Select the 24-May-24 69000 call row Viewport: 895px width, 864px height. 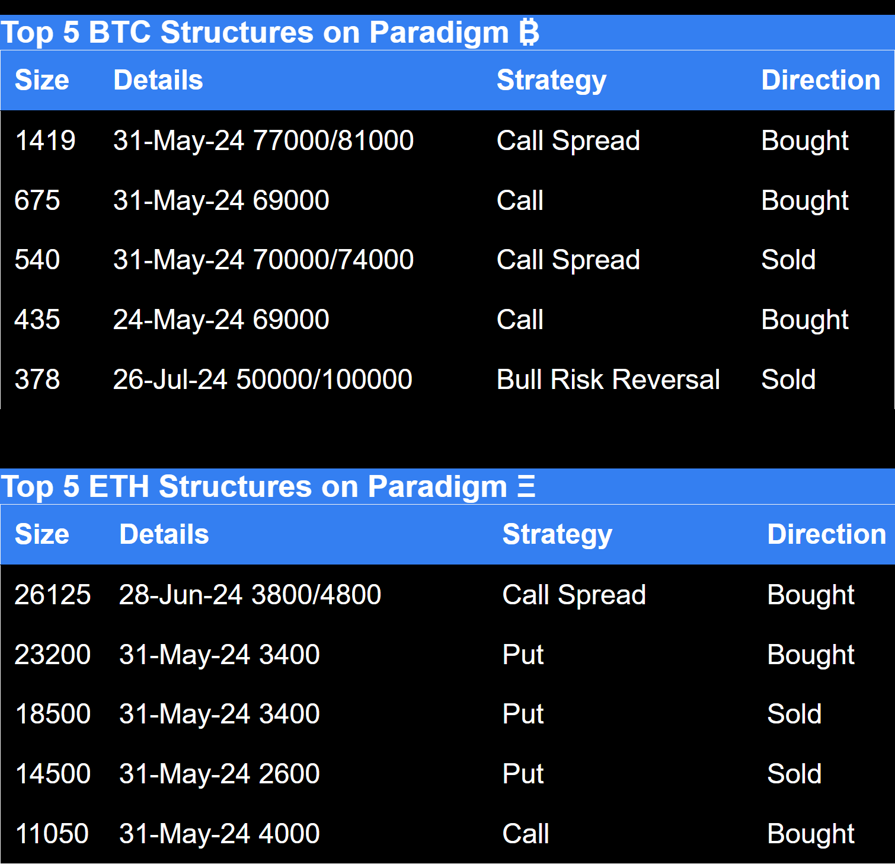[x=447, y=320]
